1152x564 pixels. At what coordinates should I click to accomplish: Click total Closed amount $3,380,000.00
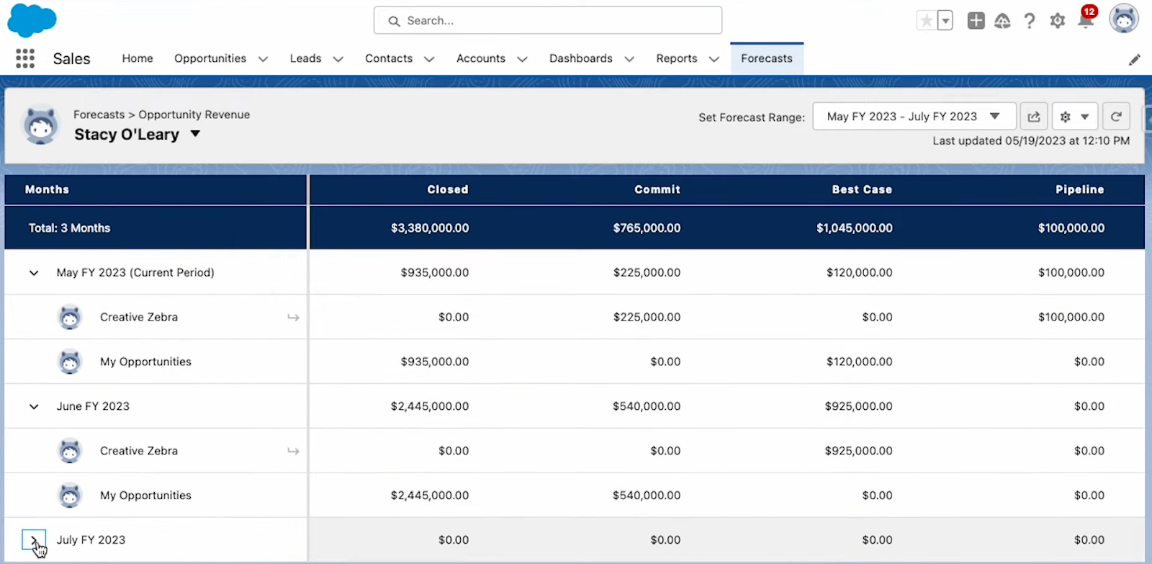pos(430,228)
